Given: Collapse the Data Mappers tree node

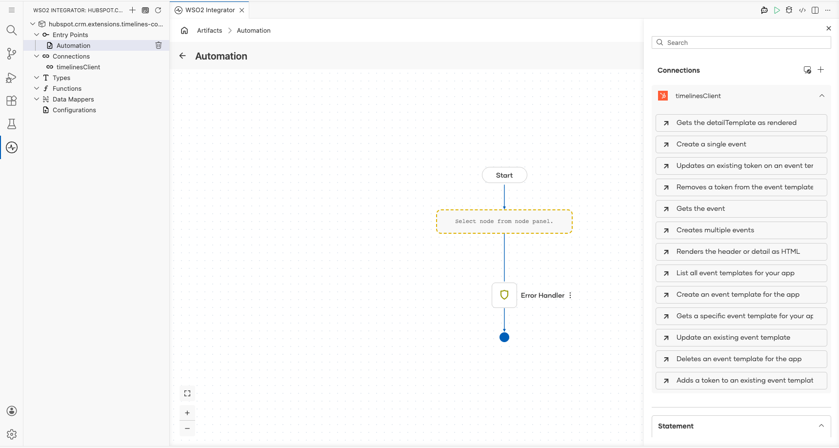Looking at the screenshot, I should point(37,99).
